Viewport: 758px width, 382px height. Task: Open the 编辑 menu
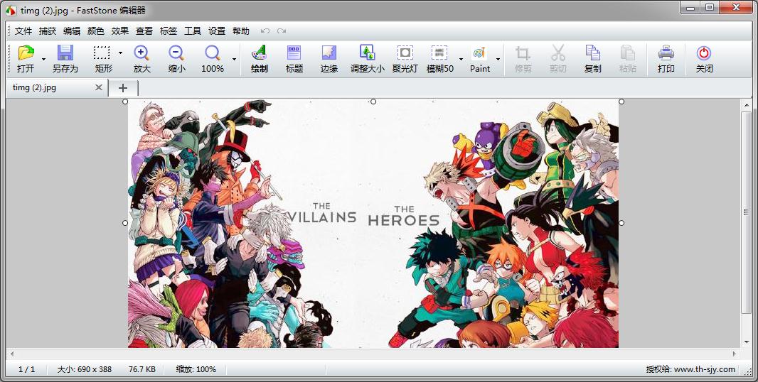pos(72,31)
